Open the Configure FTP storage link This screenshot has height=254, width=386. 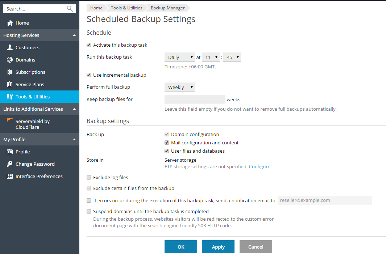click(x=260, y=167)
